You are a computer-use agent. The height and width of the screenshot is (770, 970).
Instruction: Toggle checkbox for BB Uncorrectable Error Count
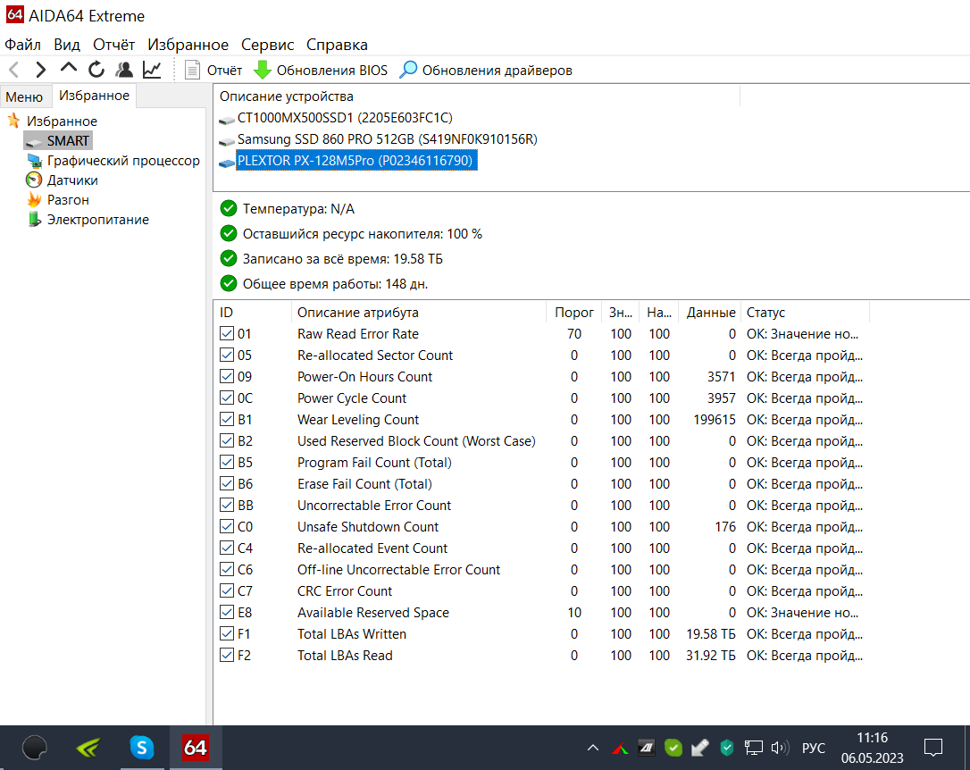point(227,506)
